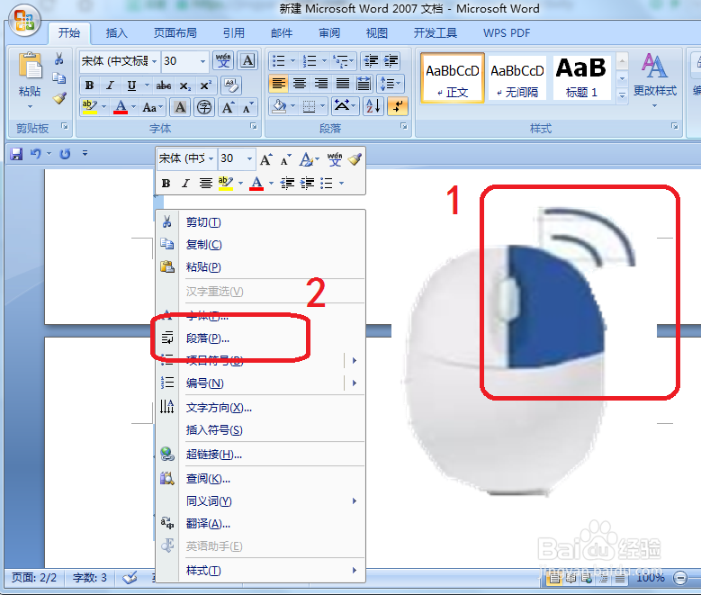Open the 视图 tab
701x595 pixels.
click(x=377, y=33)
